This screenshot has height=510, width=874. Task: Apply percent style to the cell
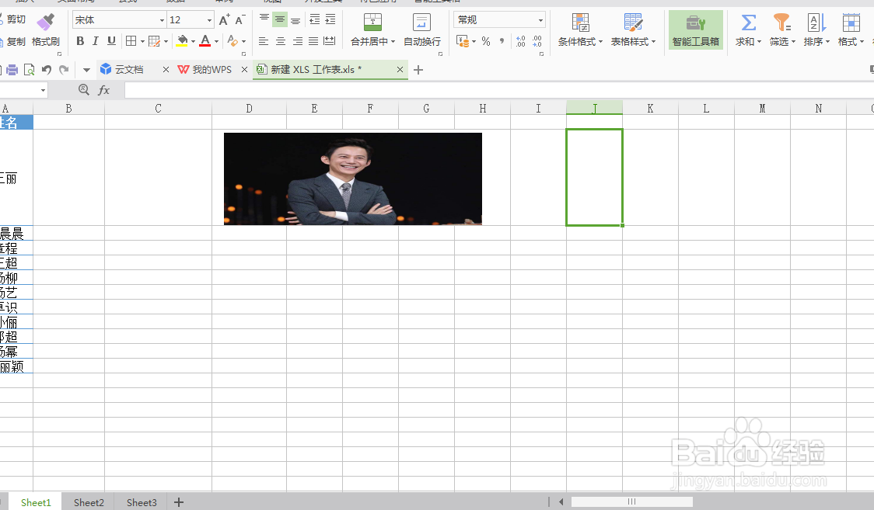(x=486, y=41)
